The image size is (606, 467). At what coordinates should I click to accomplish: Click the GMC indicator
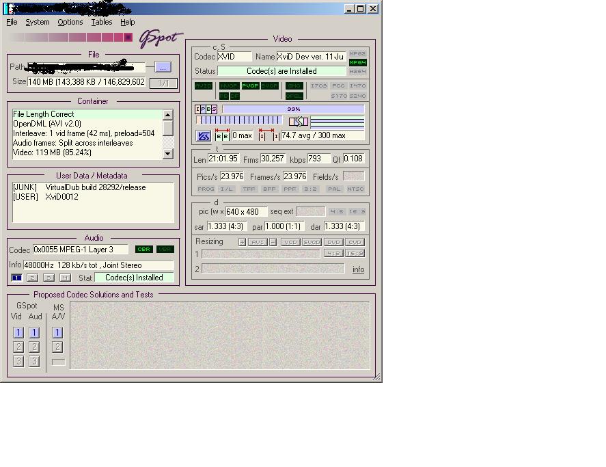click(x=294, y=86)
